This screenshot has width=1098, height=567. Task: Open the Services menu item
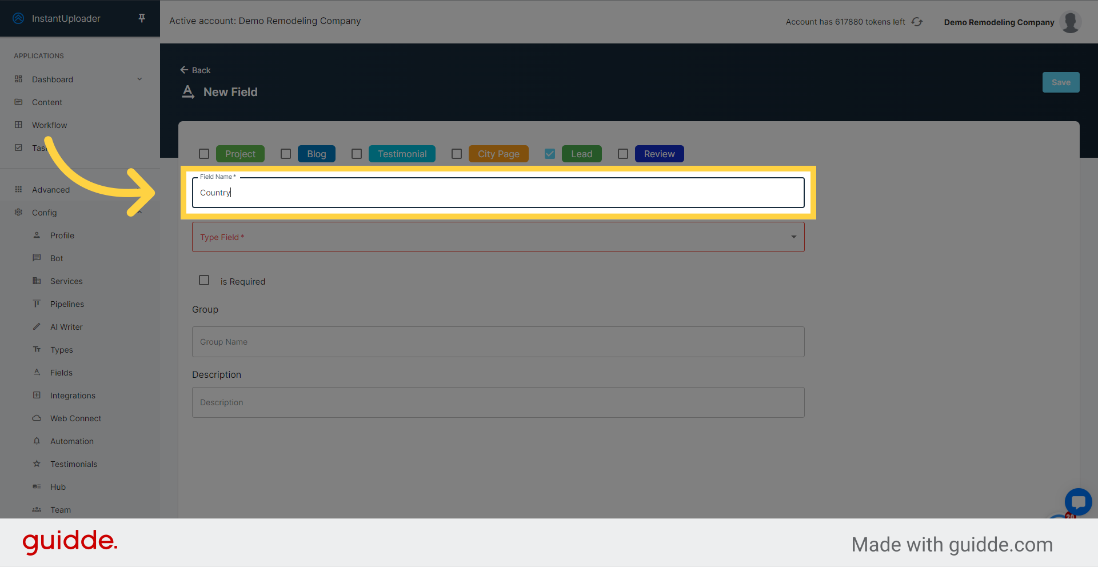[66, 281]
